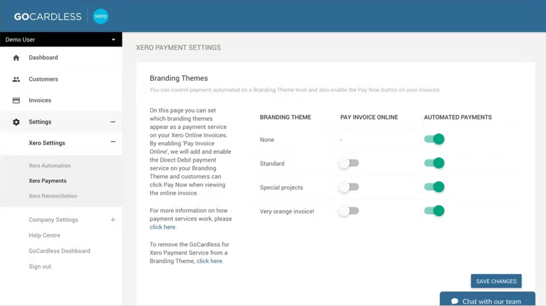The height and width of the screenshot is (306, 546).
Task: Click the 'Special projects' theme name
Action: pos(282,187)
